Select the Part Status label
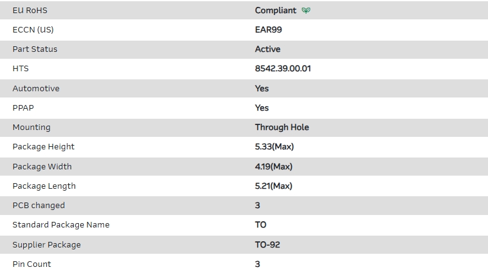488x270 pixels. [34, 49]
